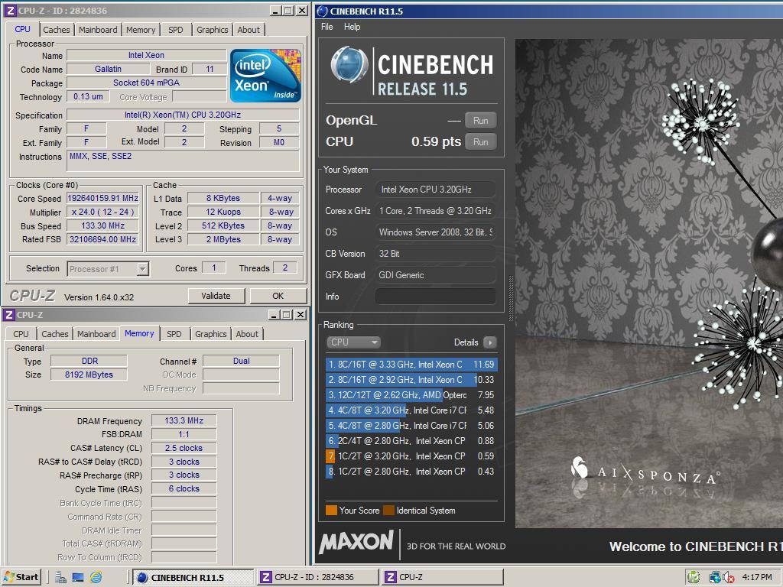Click the Identical System brown swatch legend
The width and height of the screenshot is (783, 587).
(388, 510)
